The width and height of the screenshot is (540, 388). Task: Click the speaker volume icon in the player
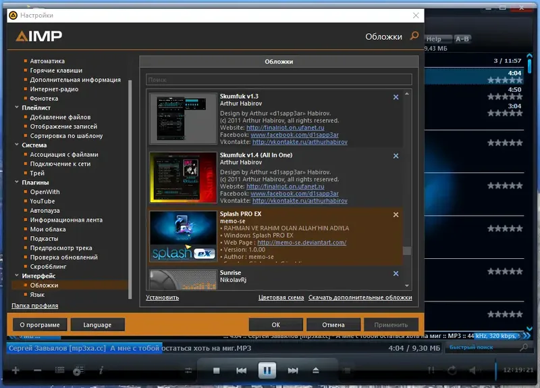tap(473, 370)
